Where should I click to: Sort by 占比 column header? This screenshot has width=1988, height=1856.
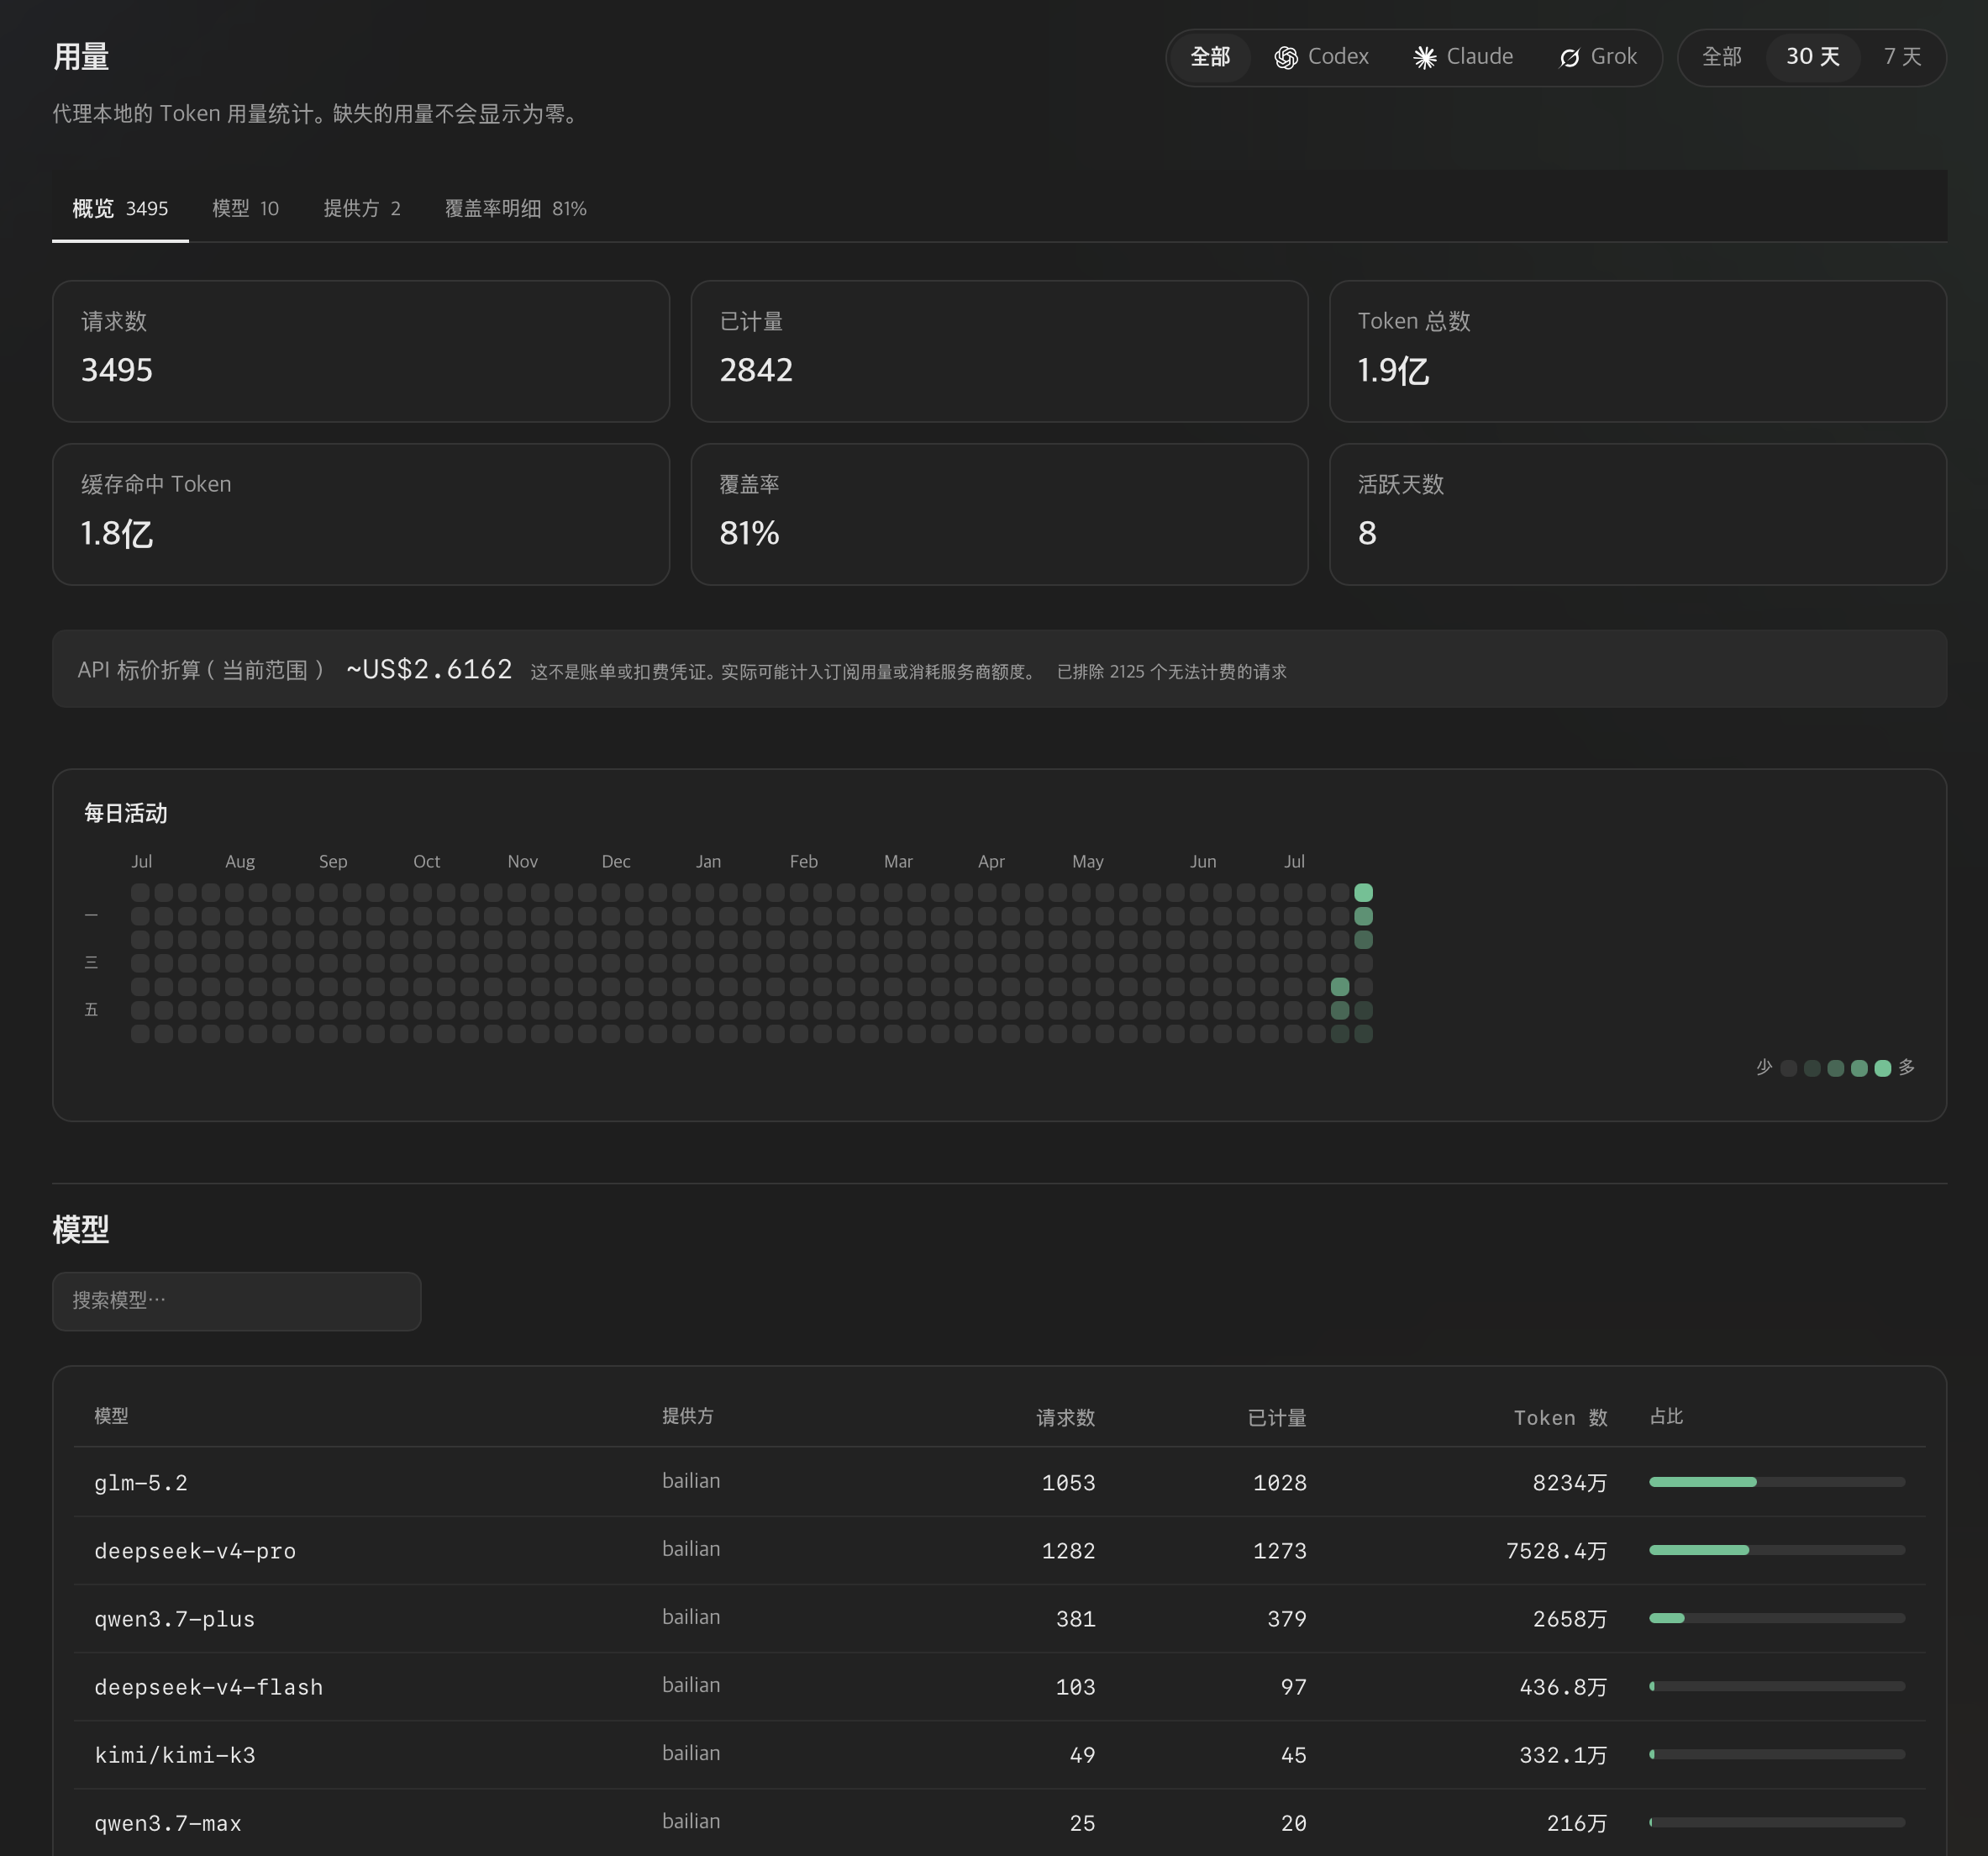point(1666,1416)
